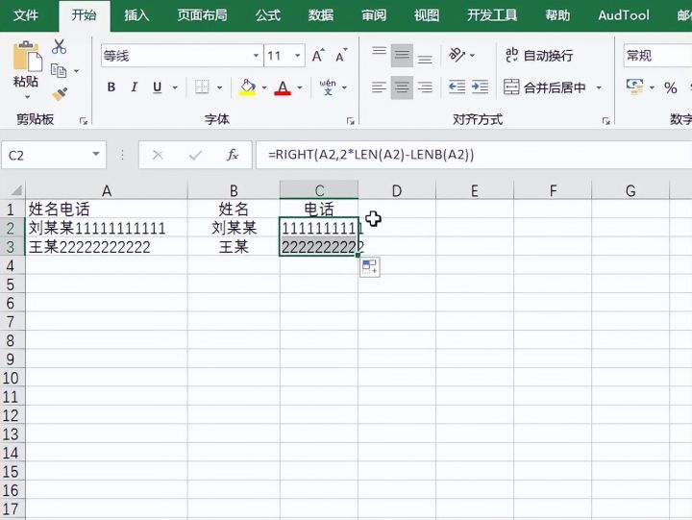Open fill color dropdown arrow
The image size is (692, 520).
[264, 87]
